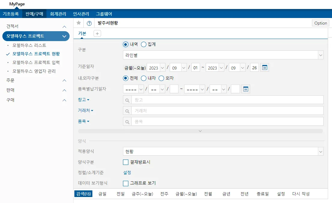Select the 내자 radio option
This screenshot has width=332, height=203.
[144, 78]
